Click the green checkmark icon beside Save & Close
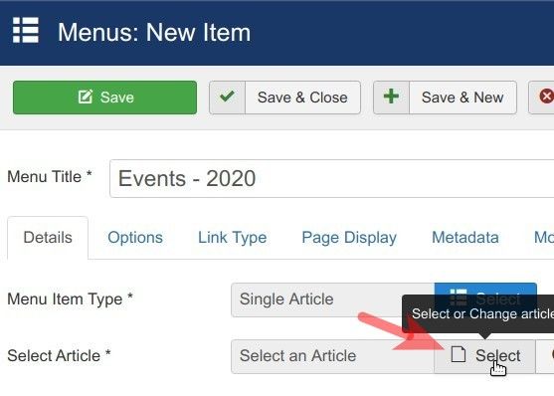554x396 pixels. 227,97
